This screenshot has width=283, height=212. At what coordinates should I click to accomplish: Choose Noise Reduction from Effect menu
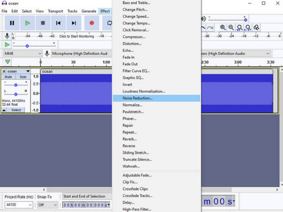138,98
